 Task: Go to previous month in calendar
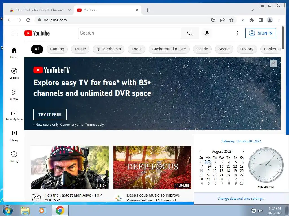(200, 151)
